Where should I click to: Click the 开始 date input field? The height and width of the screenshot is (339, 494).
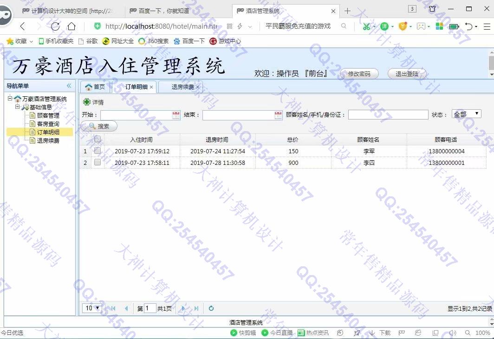point(136,115)
